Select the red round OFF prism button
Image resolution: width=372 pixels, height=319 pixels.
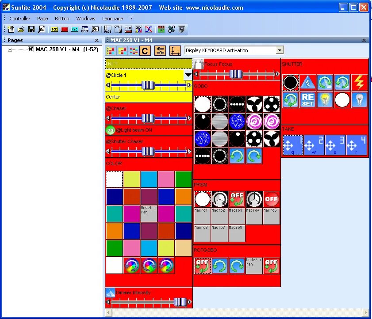[271, 199]
